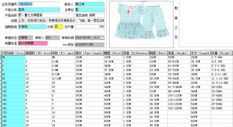
Task: Click the yellow 价格 field 否
Action: [x=59, y=27]
